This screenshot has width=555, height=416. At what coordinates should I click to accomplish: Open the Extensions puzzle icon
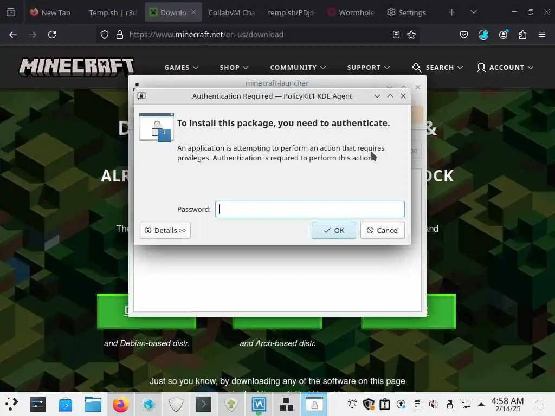(522, 35)
